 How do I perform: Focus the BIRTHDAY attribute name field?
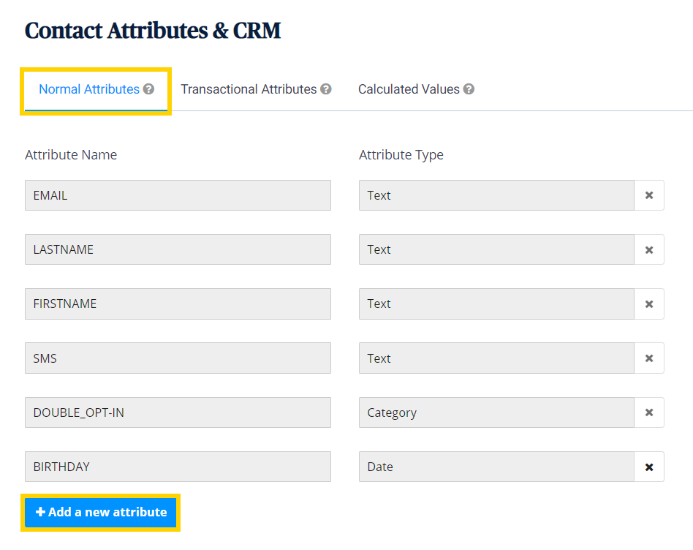pos(178,467)
